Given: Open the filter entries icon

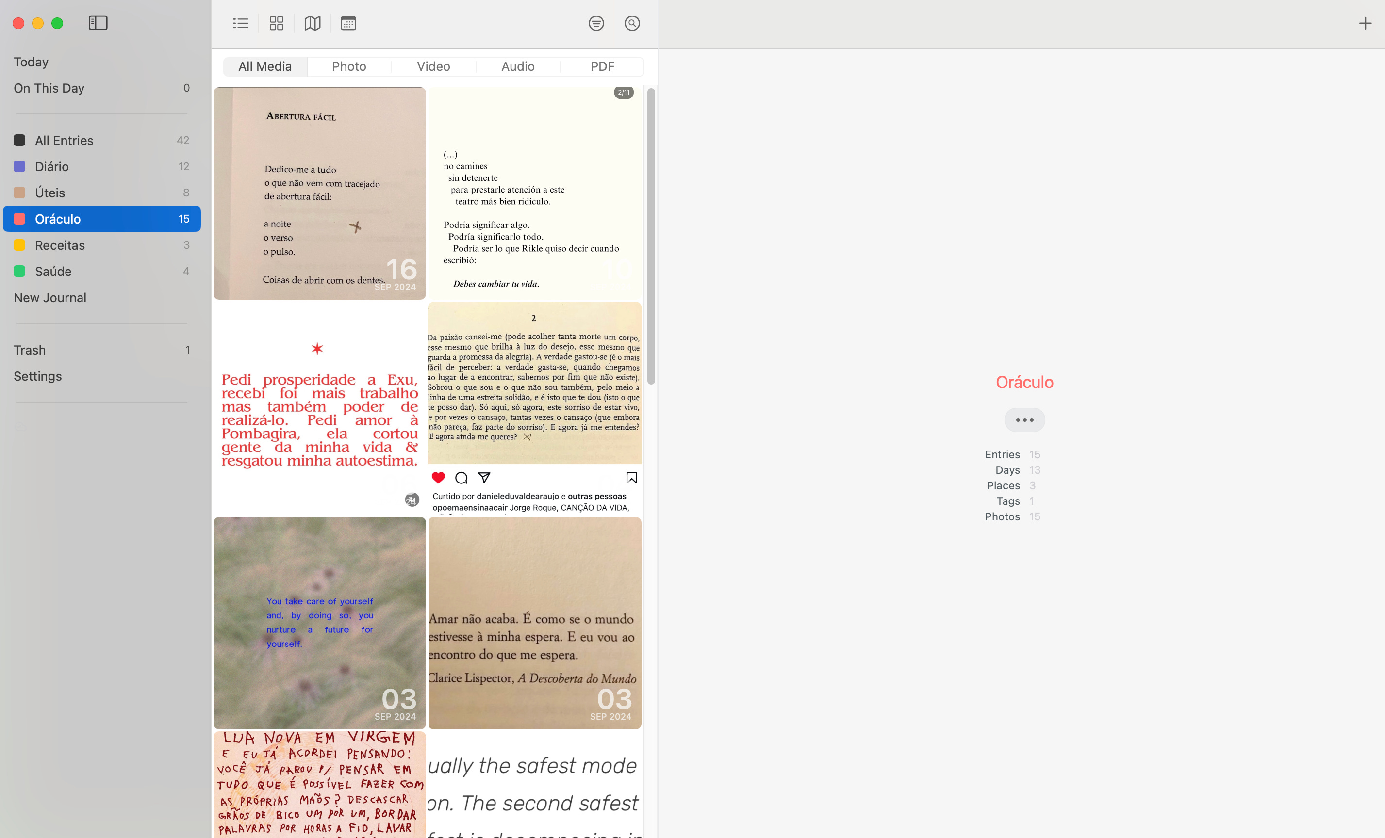Looking at the screenshot, I should coord(596,23).
